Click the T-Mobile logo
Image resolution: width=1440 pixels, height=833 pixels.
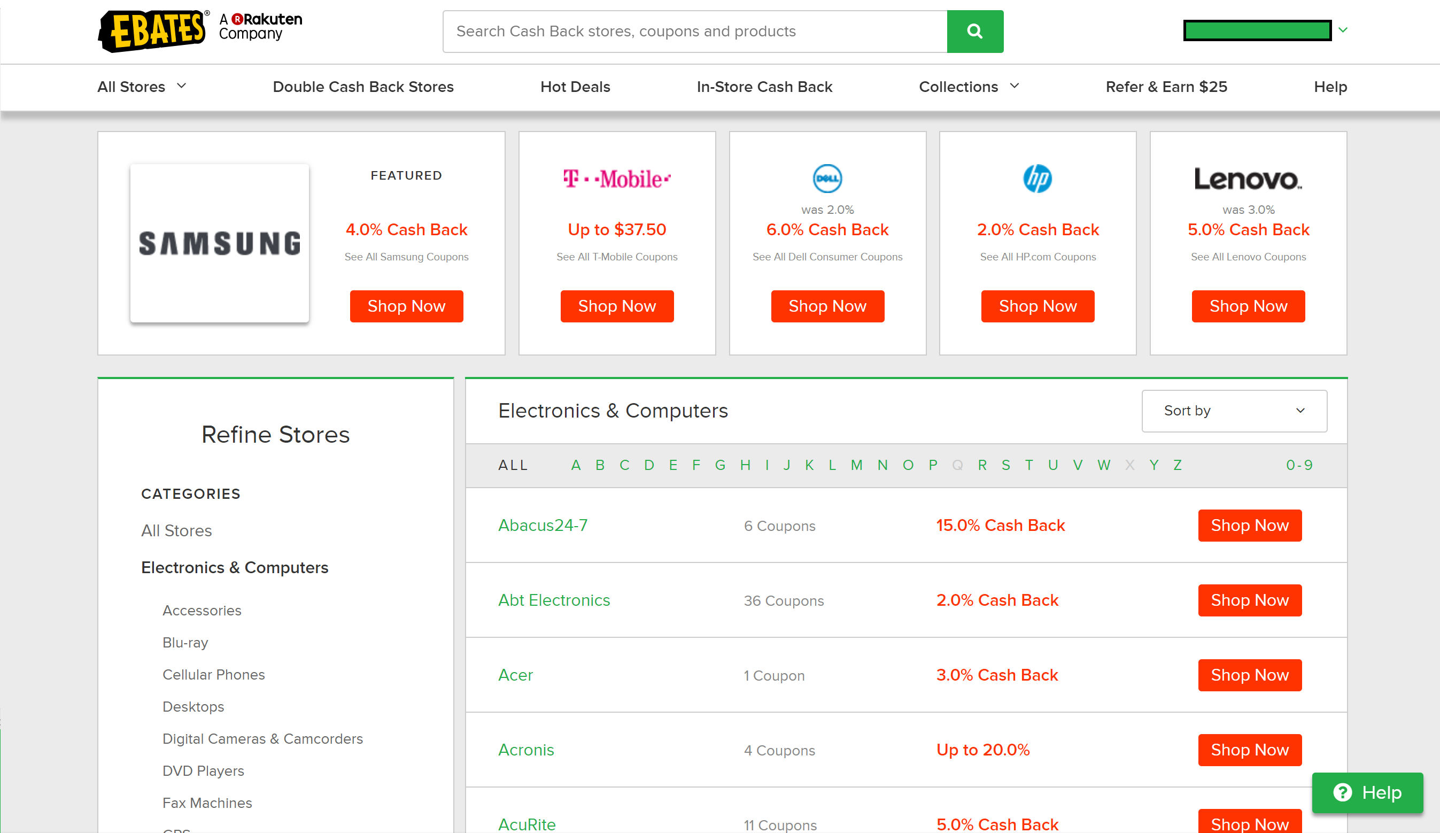tap(617, 179)
